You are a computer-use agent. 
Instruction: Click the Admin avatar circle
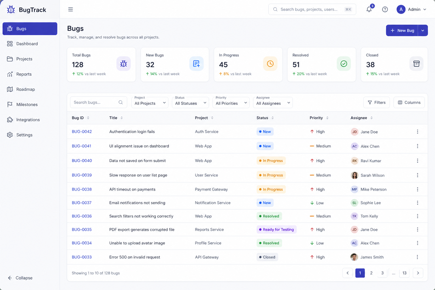[x=401, y=9]
